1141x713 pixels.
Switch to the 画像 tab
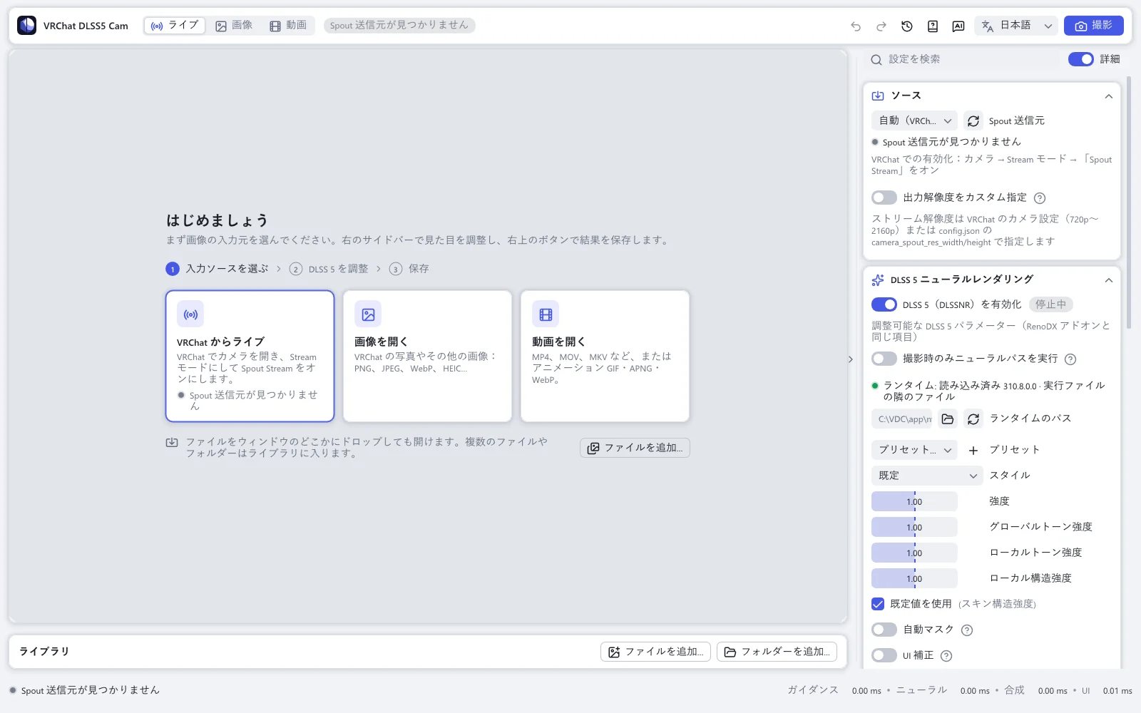[234, 26]
